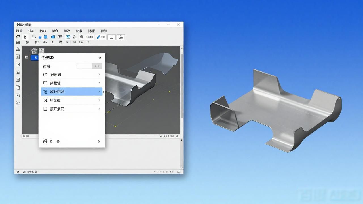This screenshot has width=363, height=204.
Task: Click the diagonal arrow box icon in dialog
Action: click(x=45, y=100)
